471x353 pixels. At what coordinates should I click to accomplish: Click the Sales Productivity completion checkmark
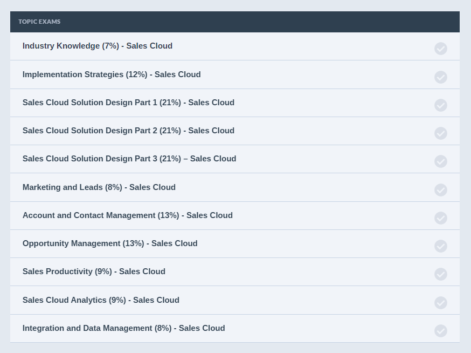441,274
